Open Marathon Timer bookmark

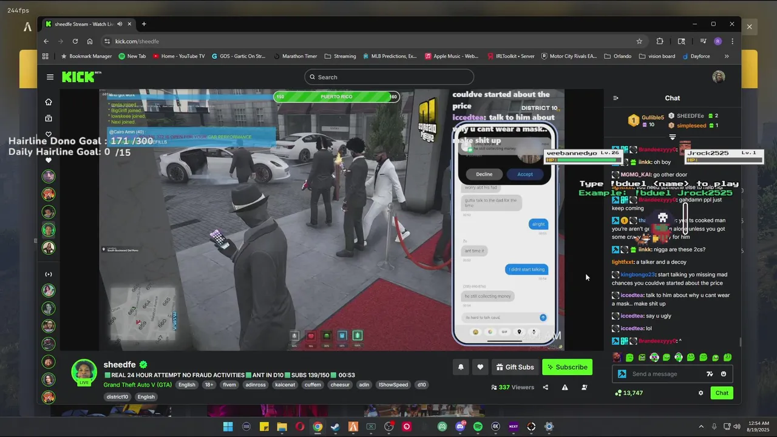pos(294,56)
